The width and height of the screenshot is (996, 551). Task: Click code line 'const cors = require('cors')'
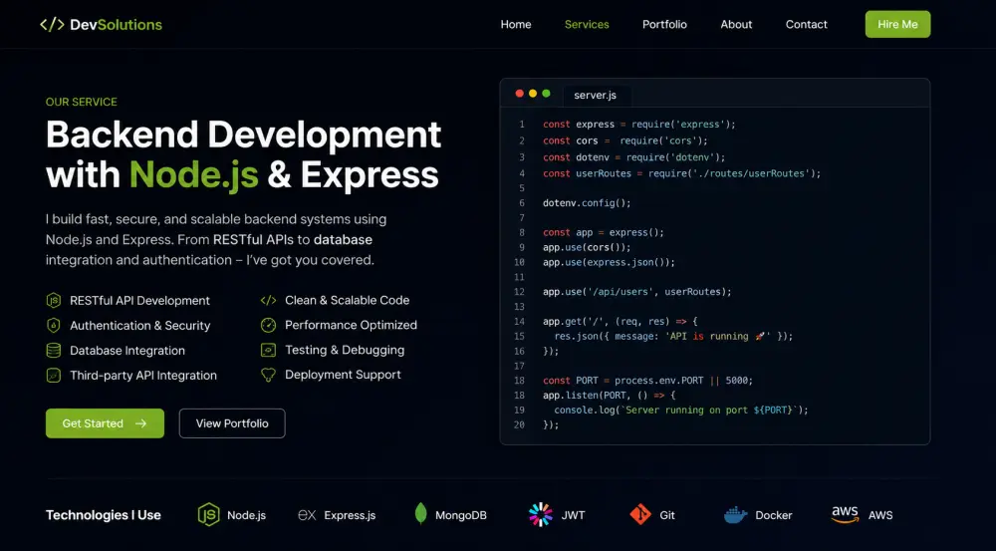[625, 141]
